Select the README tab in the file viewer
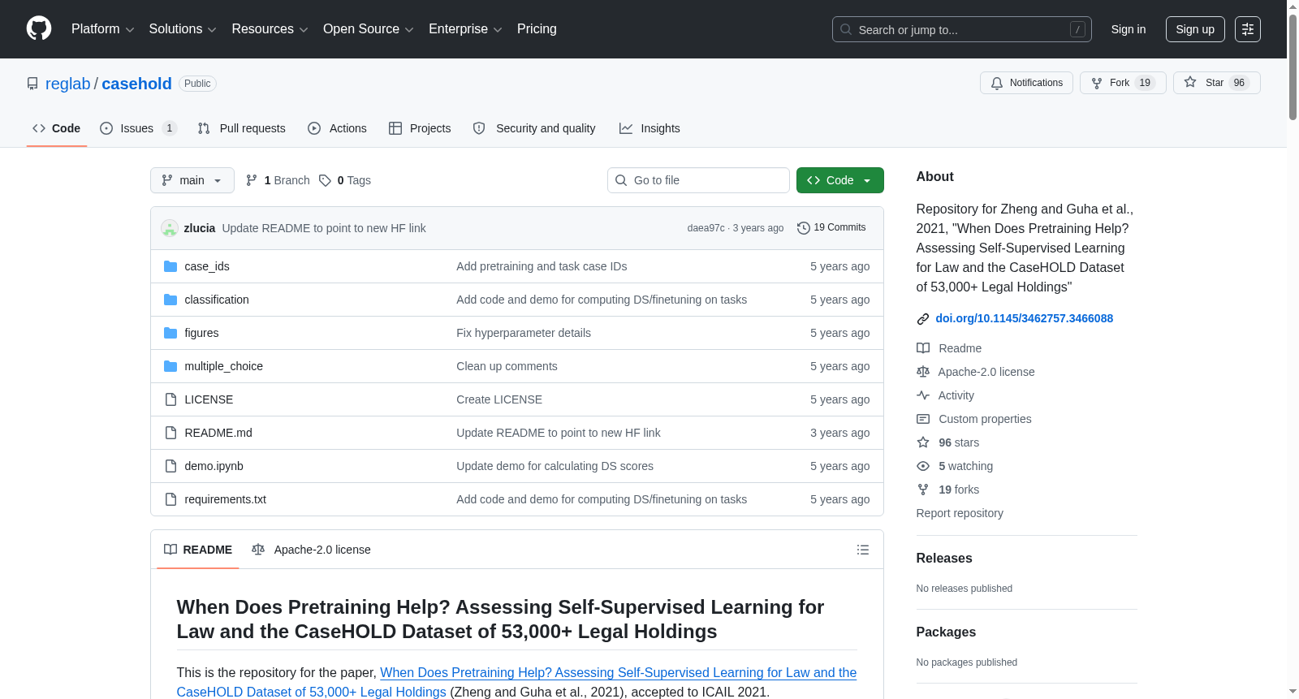Image resolution: width=1299 pixels, height=699 pixels. pyautogui.click(x=198, y=550)
